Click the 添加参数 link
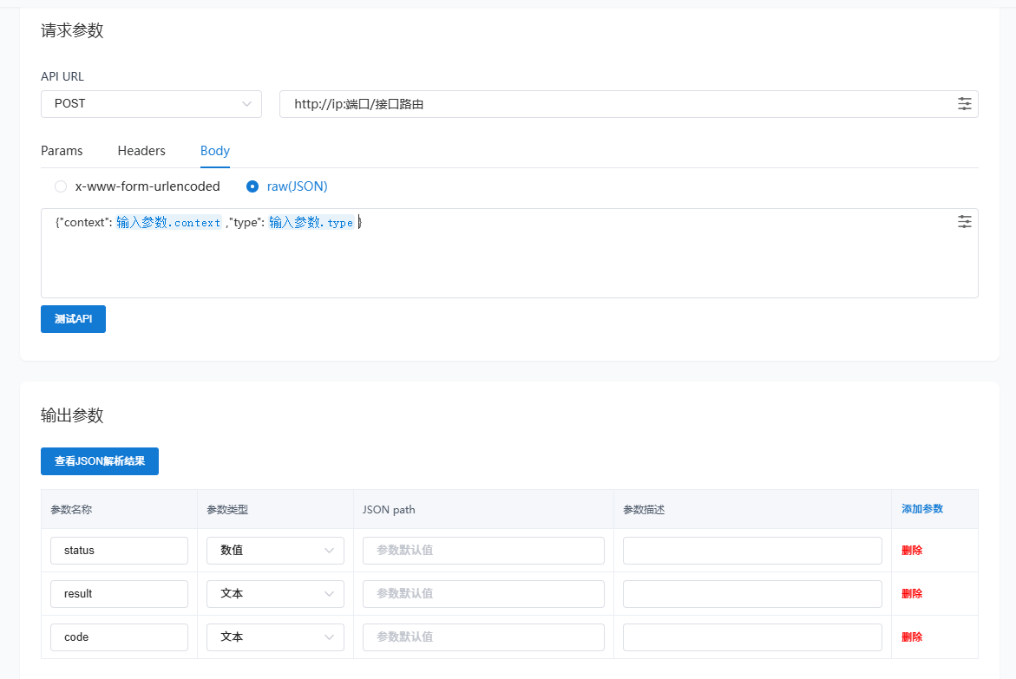Screen dimensions: 1016x679 921,509
